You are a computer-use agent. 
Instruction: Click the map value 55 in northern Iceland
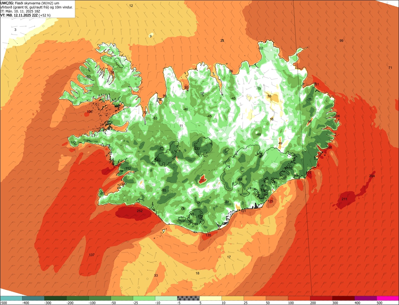tap(231, 71)
